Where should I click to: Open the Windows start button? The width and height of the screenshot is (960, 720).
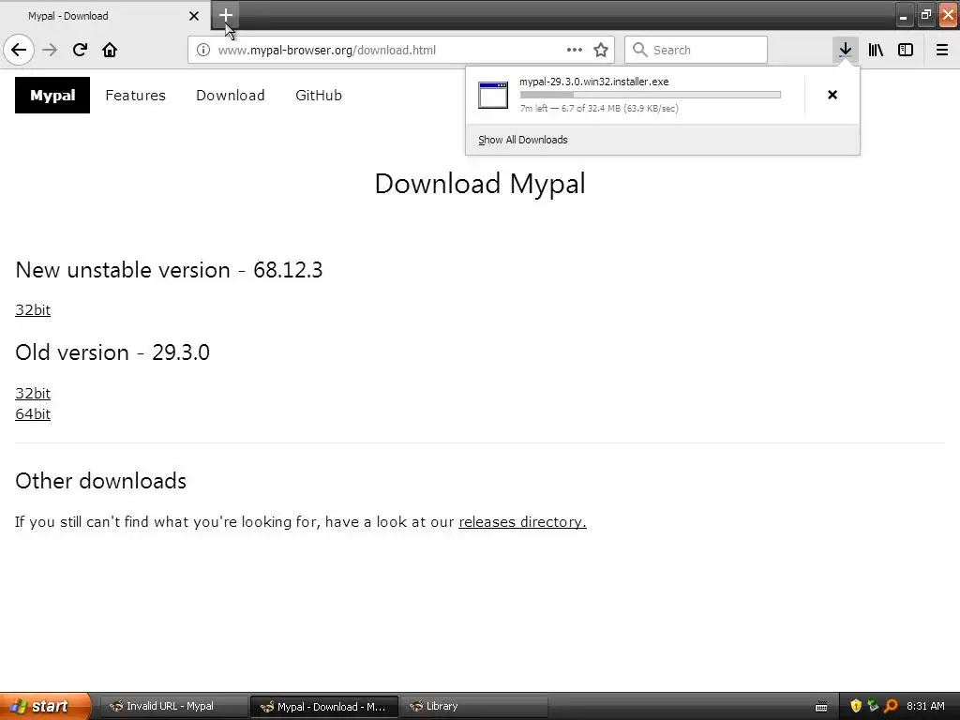click(x=44, y=706)
